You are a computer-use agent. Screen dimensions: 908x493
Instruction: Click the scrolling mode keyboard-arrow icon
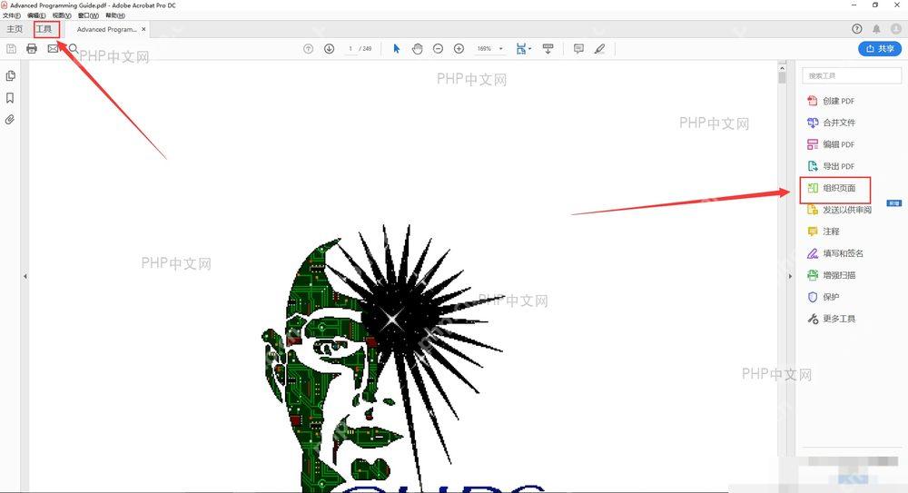548,49
